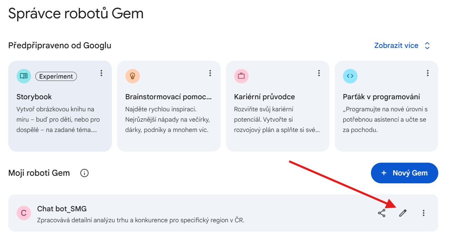Click the Storybook book icon
449x234 pixels.
tap(23, 76)
